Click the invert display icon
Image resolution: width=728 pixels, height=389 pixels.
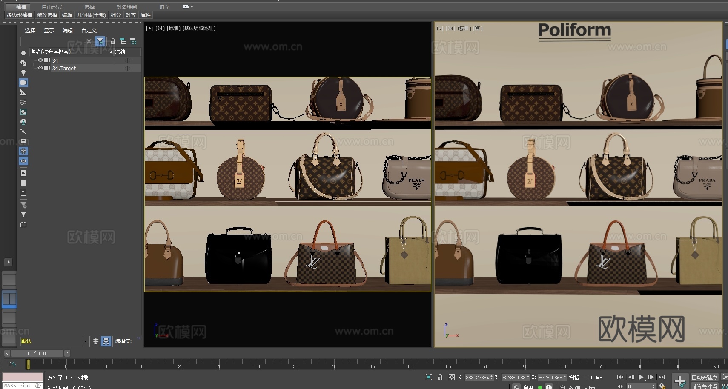click(23, 193)
